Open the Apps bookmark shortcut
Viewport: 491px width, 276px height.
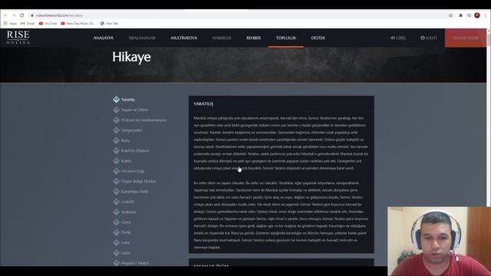(10, 24)
